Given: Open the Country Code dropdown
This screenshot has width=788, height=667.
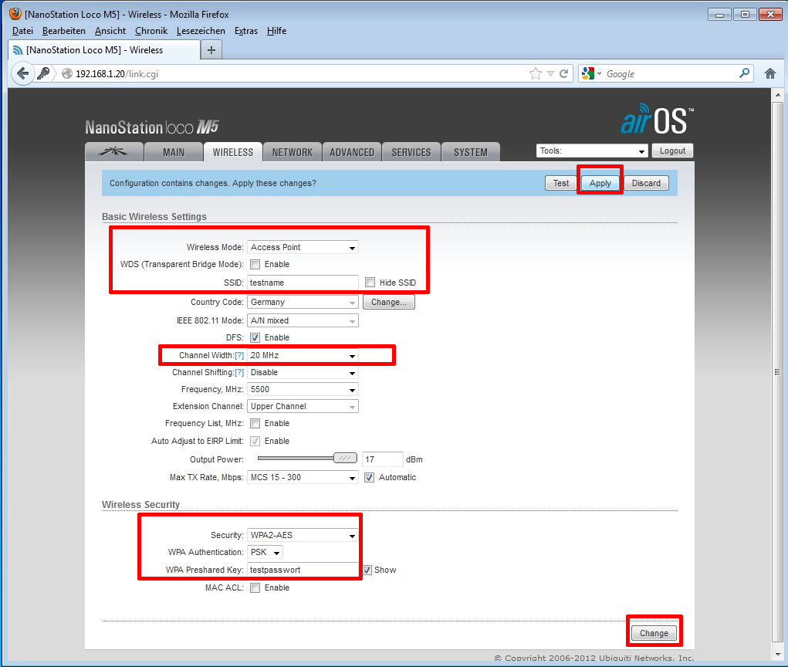Looking at the screenshot, I should 303,302.
